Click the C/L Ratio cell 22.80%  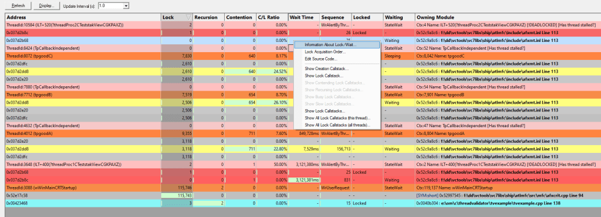click(x=272, y=149)
